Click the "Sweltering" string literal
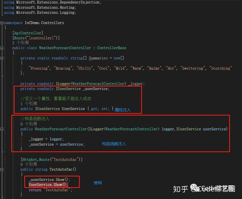The width and height of the screenshot is (242, 199). click(x=193, y=68)
